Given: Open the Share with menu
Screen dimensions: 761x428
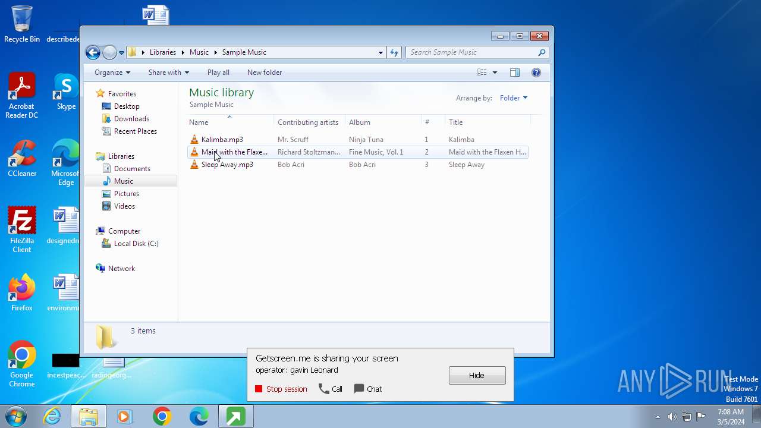Looking at the screenshot, I should click(169, 73).
